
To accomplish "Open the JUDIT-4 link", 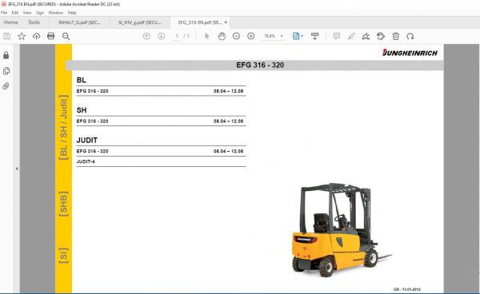I will 86,161.
